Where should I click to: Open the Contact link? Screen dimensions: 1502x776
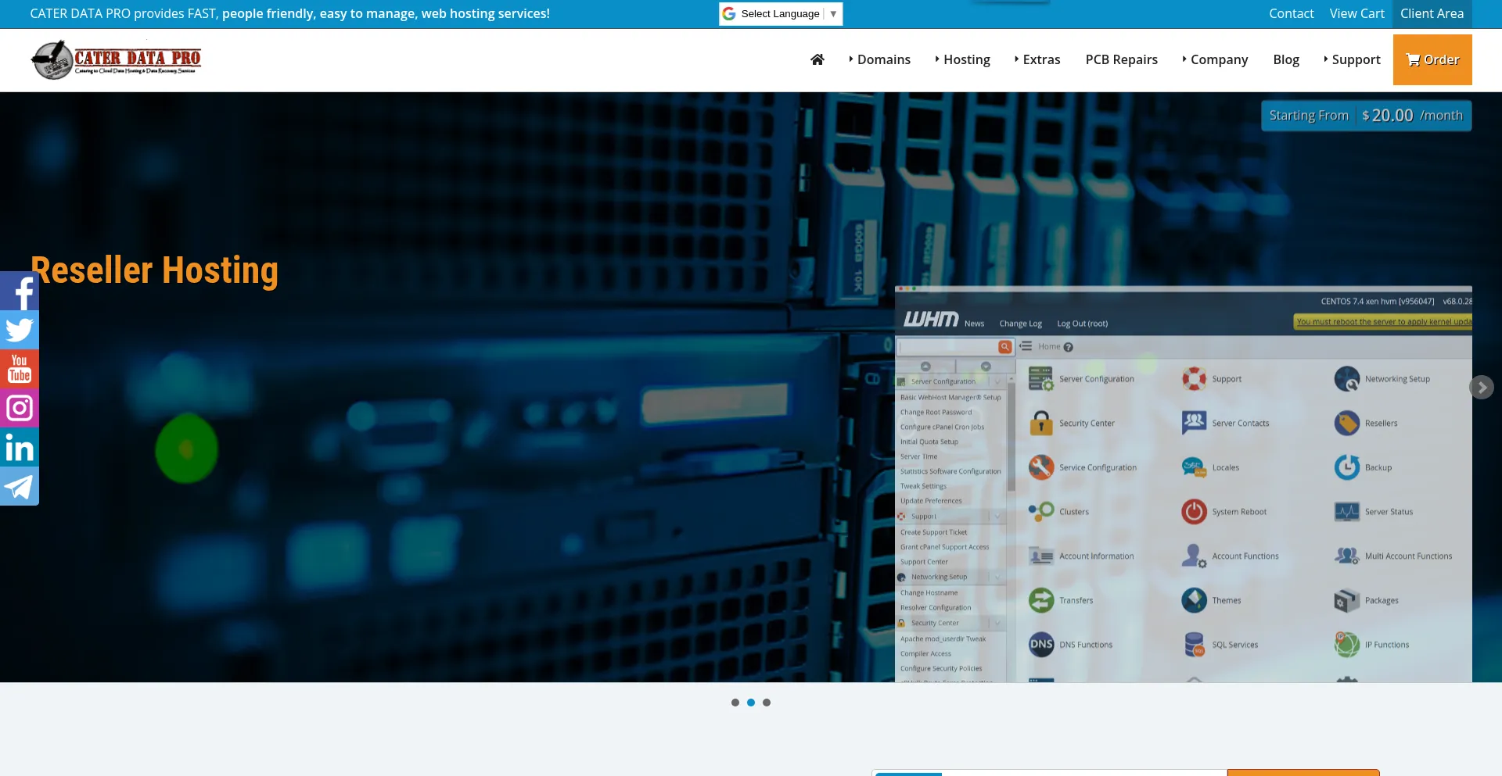(x=1292, y=13)
